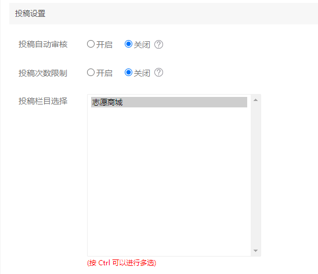Select 开启 radio for 投稿自动审核
This screenshot has width=318, height=274.
tap(91, 44)
